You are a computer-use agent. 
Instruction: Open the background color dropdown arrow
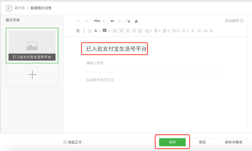109,31
